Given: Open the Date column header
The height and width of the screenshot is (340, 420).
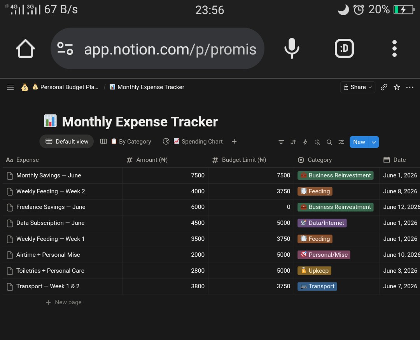Looking at the screenshot, I should coord(400,160).
